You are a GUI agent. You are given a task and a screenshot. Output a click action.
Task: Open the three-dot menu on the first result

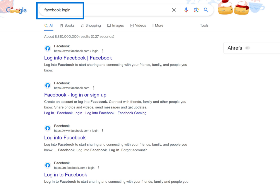(x=103, y=51)
